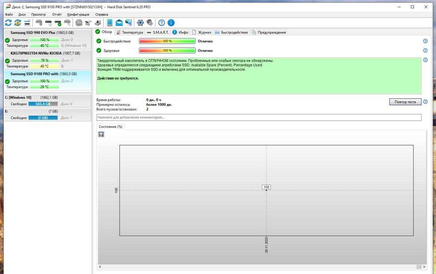Viewport: 436px width, 274px height.
Task: Switch to the Обзор tab
Action: tap(104, 32)
